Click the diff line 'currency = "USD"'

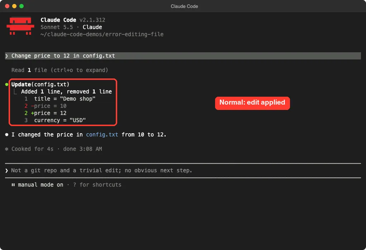tap(60, 120)
